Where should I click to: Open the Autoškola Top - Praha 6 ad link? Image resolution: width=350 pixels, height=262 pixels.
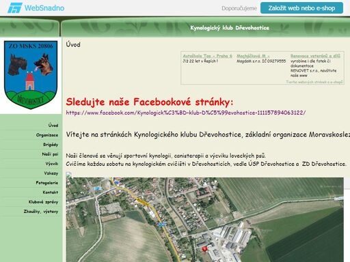point(207,56)
